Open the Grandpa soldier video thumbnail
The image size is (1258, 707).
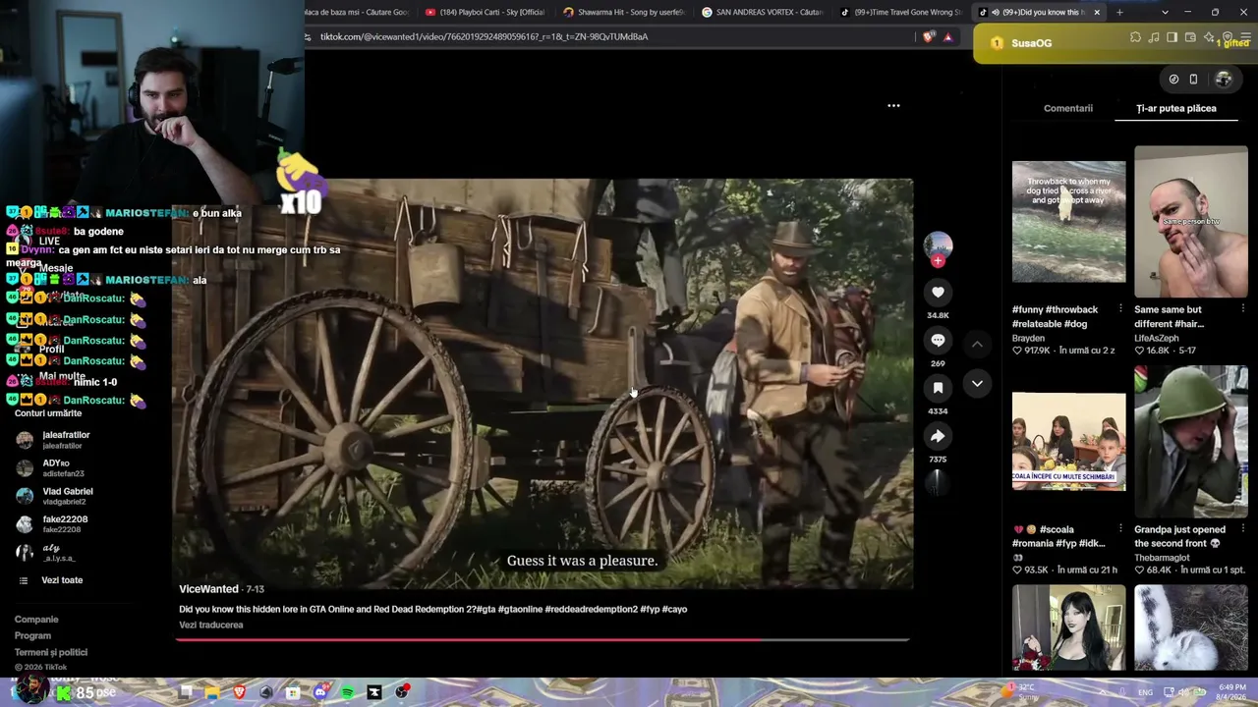(1191, 442)
